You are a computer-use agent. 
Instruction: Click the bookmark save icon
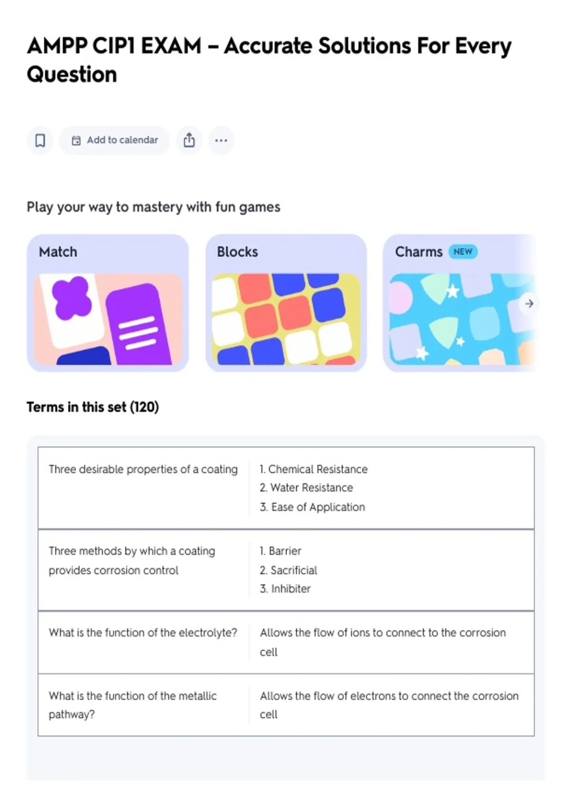[40, 140]
